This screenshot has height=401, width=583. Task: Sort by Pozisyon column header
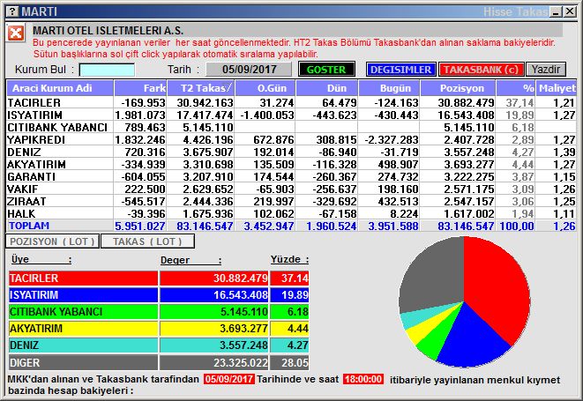tap(458, 88)
